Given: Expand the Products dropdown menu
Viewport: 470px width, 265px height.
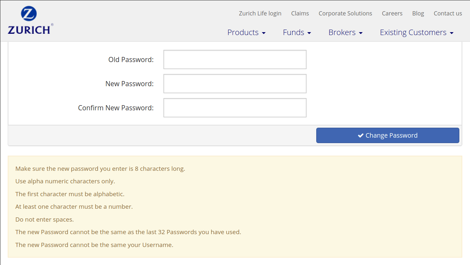Looking at the screenshot, I should coord(246,32).
